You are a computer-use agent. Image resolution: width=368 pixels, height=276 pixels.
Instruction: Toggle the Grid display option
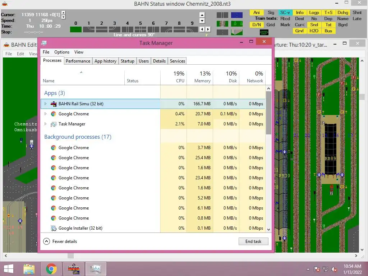(271, 25)
